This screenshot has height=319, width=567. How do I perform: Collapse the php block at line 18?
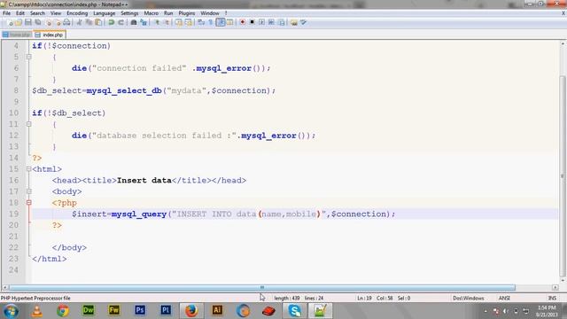29,203
